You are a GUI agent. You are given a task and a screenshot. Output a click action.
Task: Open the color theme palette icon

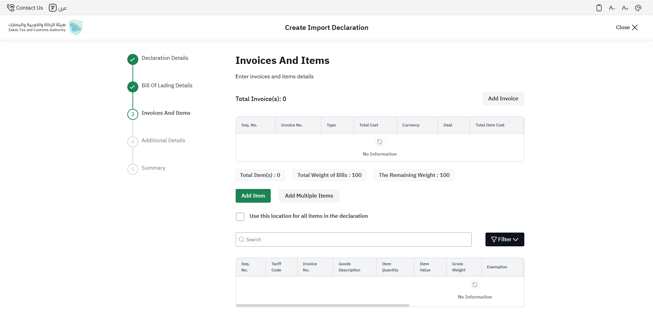click(x=638, y=8)
